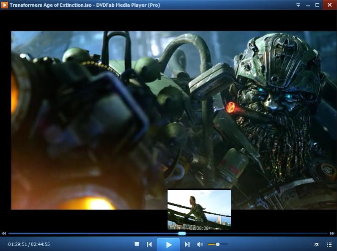This screenshot has height=251, width=337.
Task: Click the fast-forward arrows right of seek bar
Action: tap(332, 233)
